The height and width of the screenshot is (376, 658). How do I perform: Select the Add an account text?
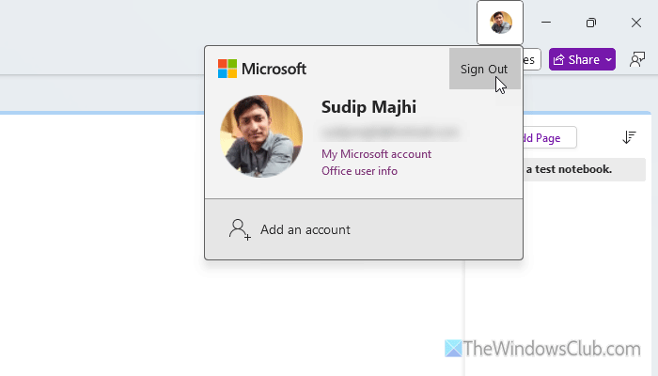tap(305, 229)
